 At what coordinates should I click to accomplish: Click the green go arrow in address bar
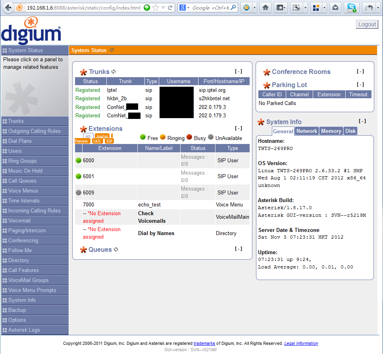point(147,8)
